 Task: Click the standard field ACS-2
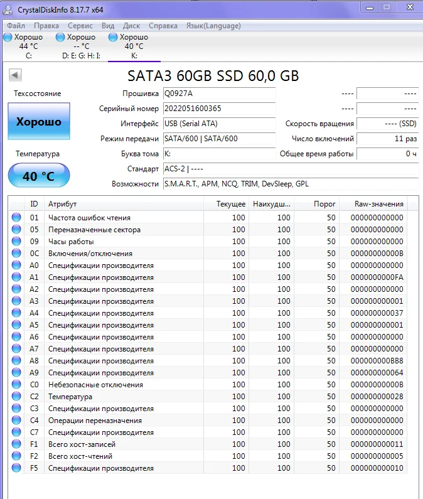291,169
